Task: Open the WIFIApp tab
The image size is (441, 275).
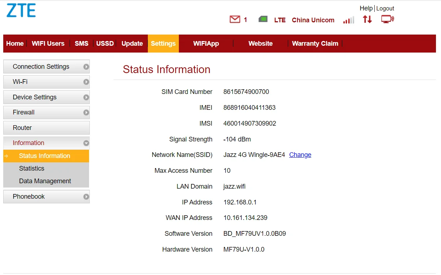Action: [x=206, y=44]
